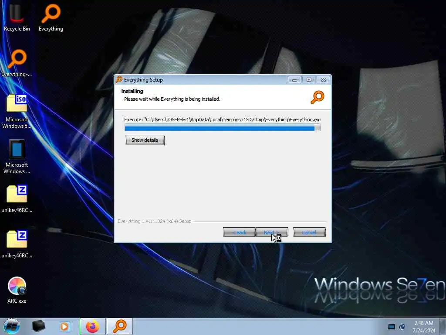Click the 'Please wait while Everything is being installed' text
This screenshot has width=446, height=335.
(x=172, y=99)
